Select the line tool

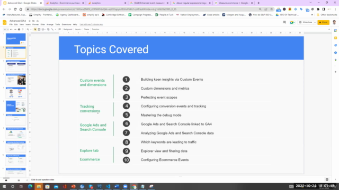coord(52,30)
